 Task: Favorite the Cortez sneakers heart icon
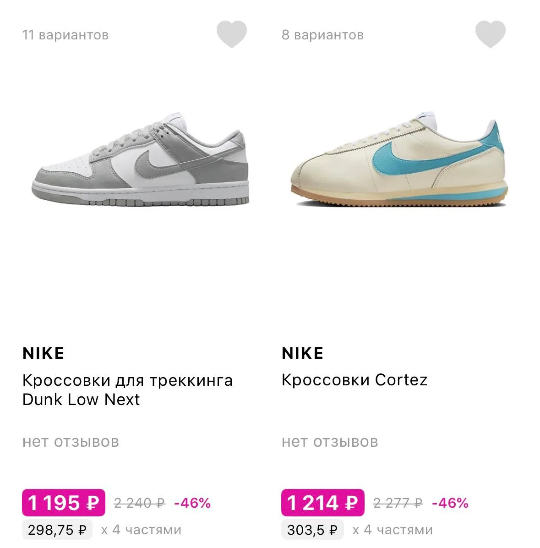pos(491,34)
